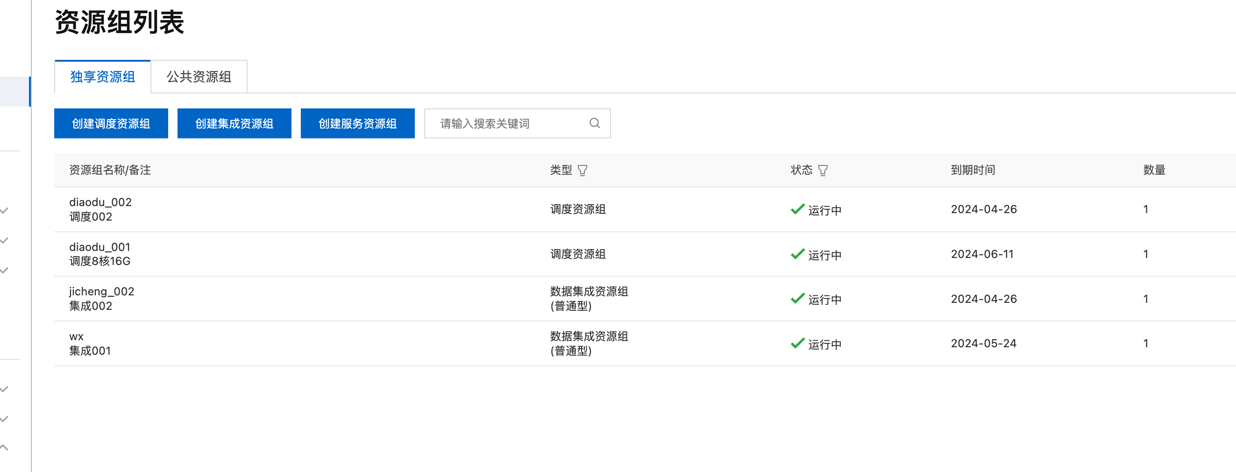
Task: Switch to 独享资源组 tab
Action: (103, 77)
